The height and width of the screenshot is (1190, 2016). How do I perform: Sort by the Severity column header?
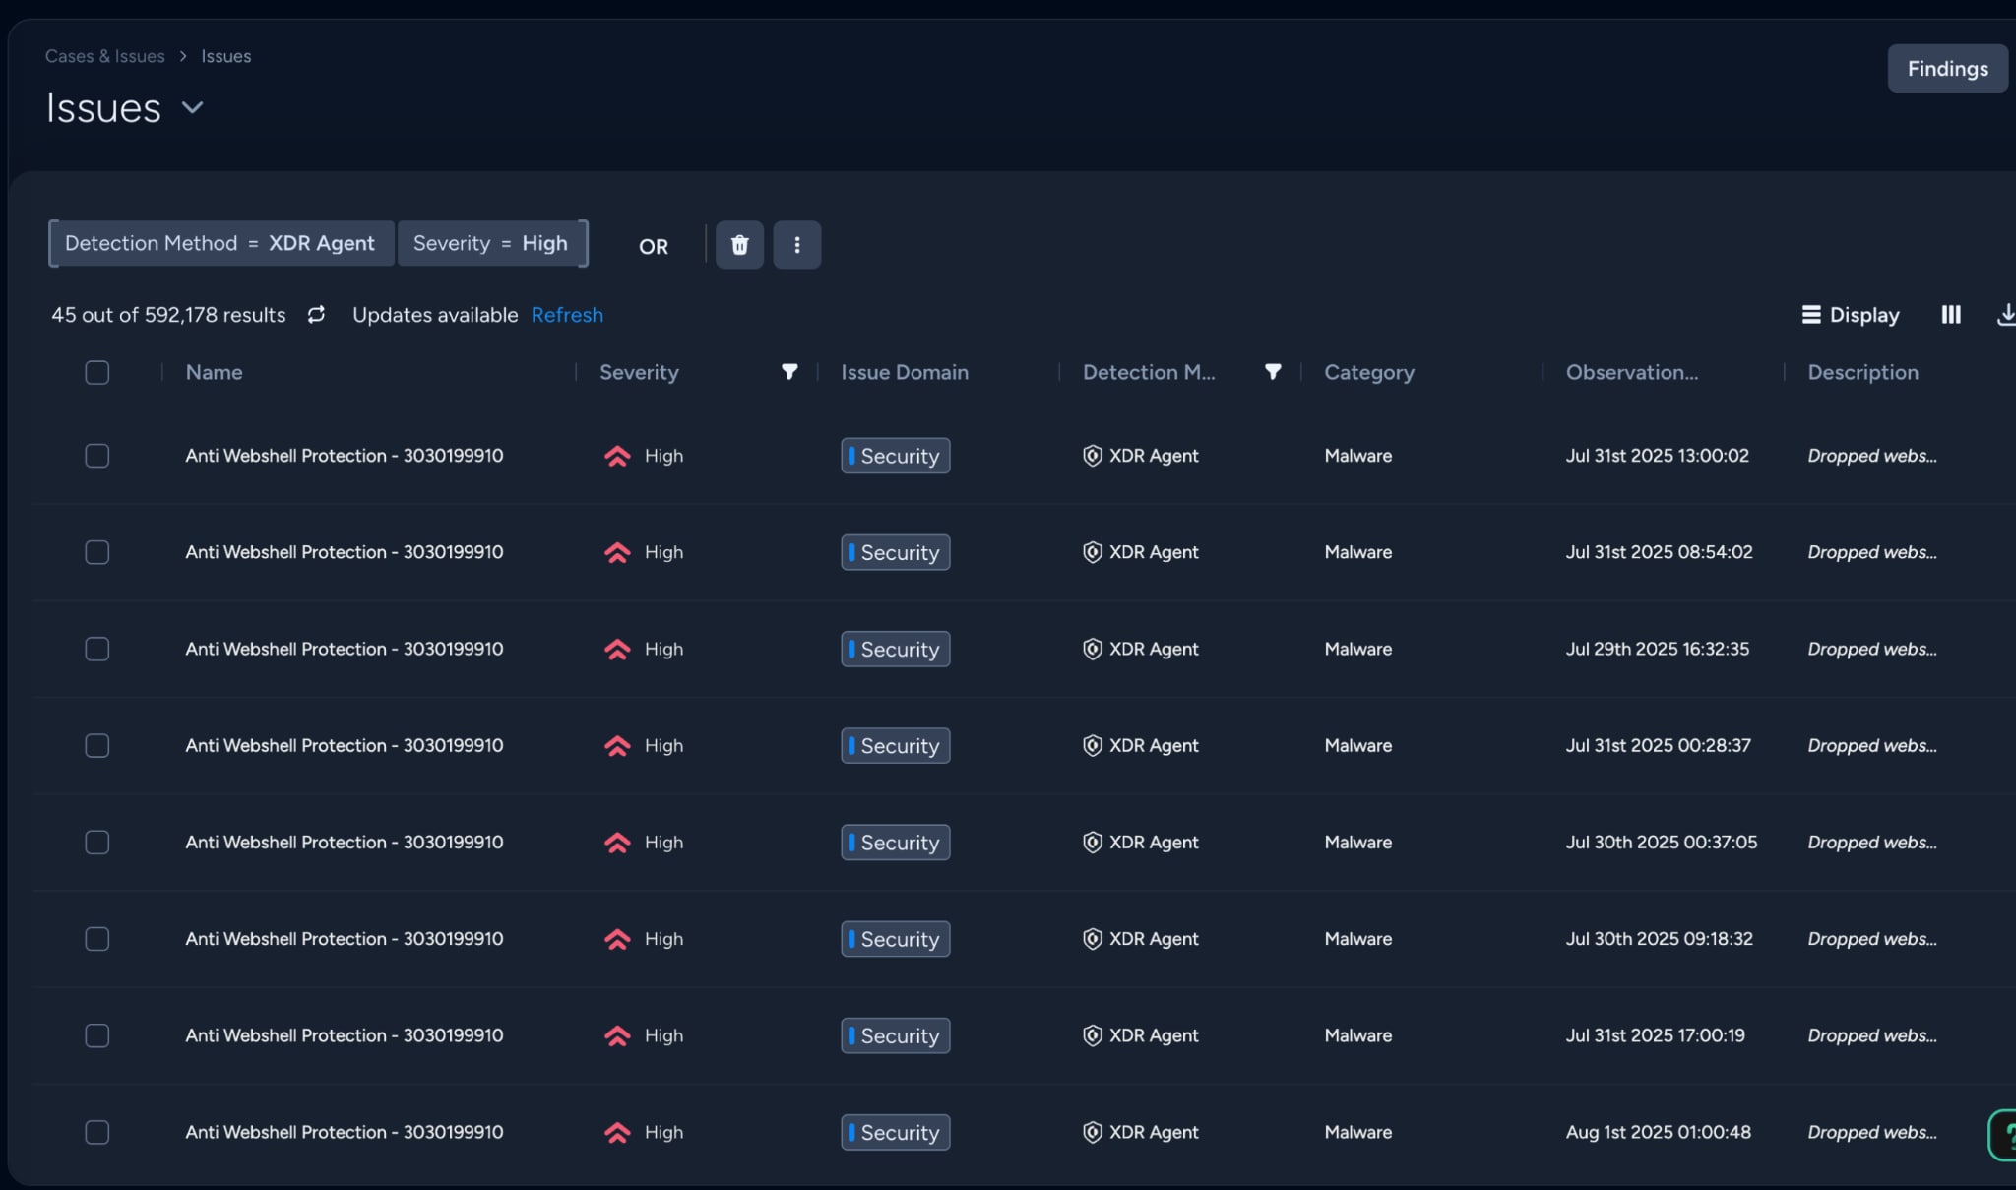coord(639,372)
